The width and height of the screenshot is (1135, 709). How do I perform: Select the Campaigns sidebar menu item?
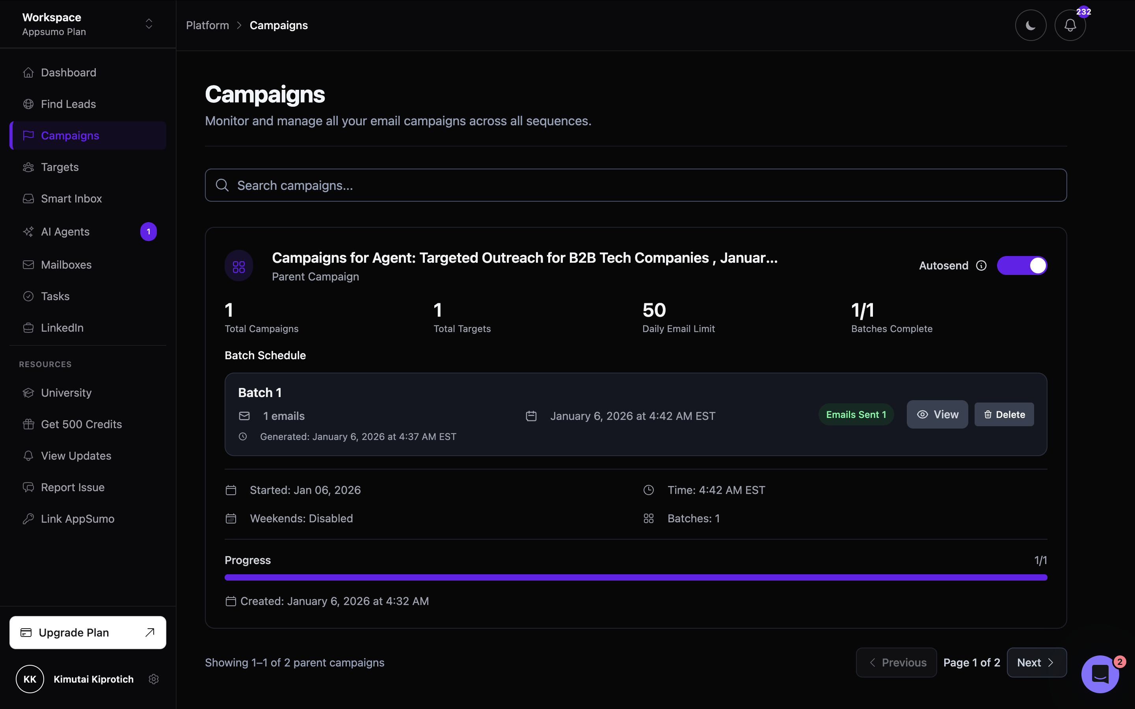(x=70, y=135)
